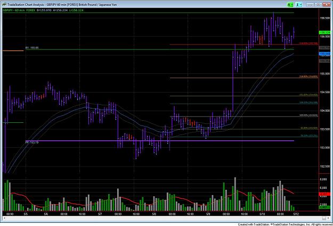Open the green S symbol-link dropdown
The height and width of the screenshot is (226, 333).
click(290, 4)
